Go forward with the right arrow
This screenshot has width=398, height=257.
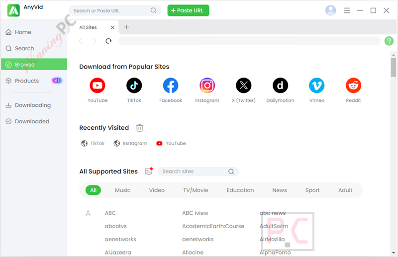[x=95, y=41]
